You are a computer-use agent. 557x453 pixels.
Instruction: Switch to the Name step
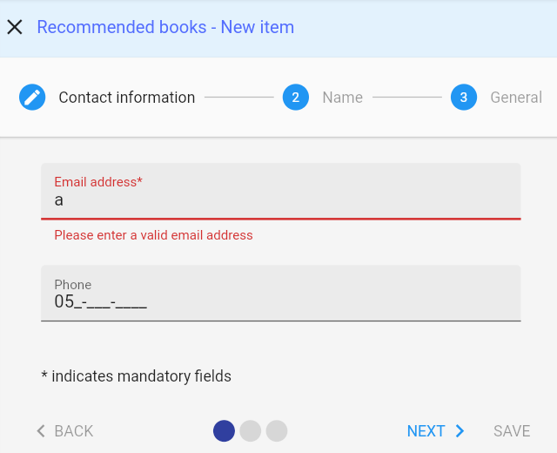pyautogui.click(x=342, y=98)
